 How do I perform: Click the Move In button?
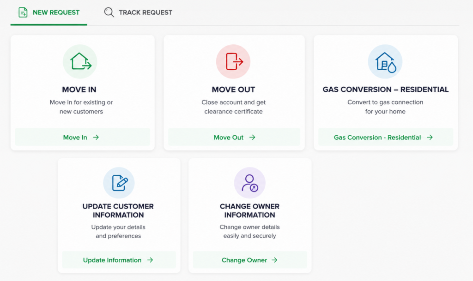82,138
